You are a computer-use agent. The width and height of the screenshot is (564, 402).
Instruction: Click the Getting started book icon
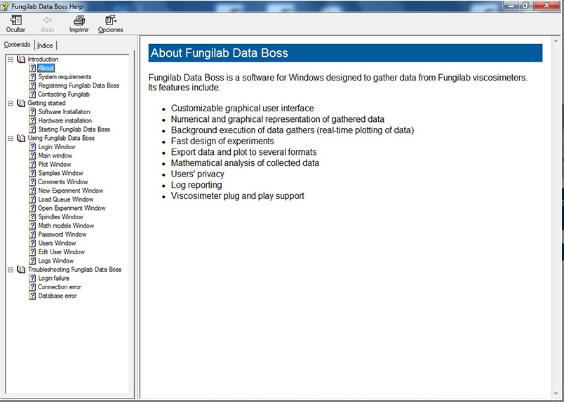pyautogui.click(x=20, y=103)
